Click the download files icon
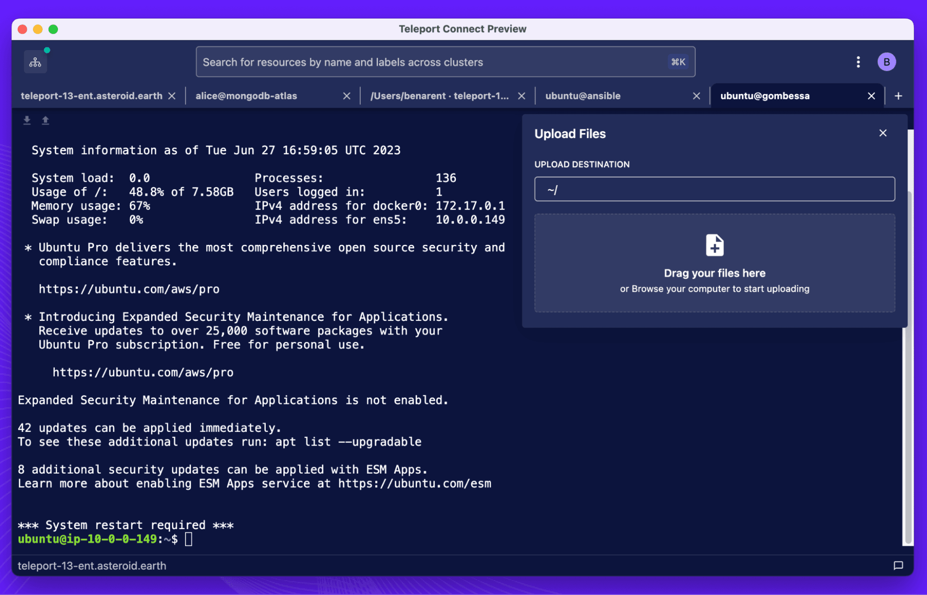This screenshot has width=927, height=595. [x=27, y=121]
